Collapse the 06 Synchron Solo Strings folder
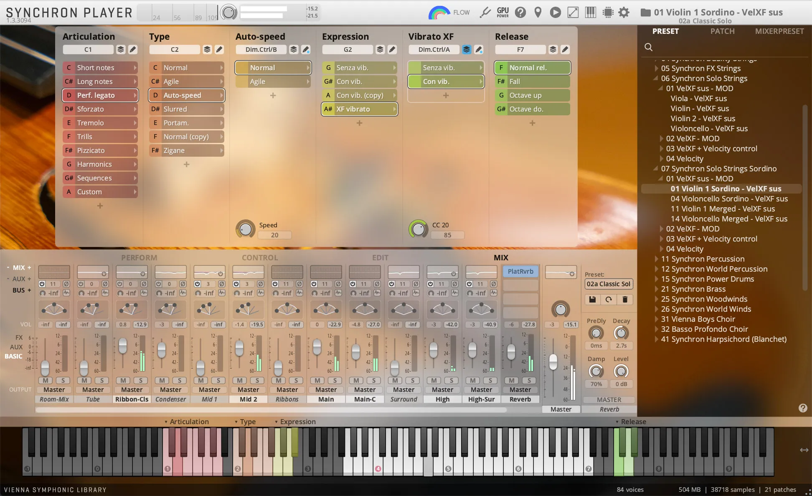 pos(656,79)
